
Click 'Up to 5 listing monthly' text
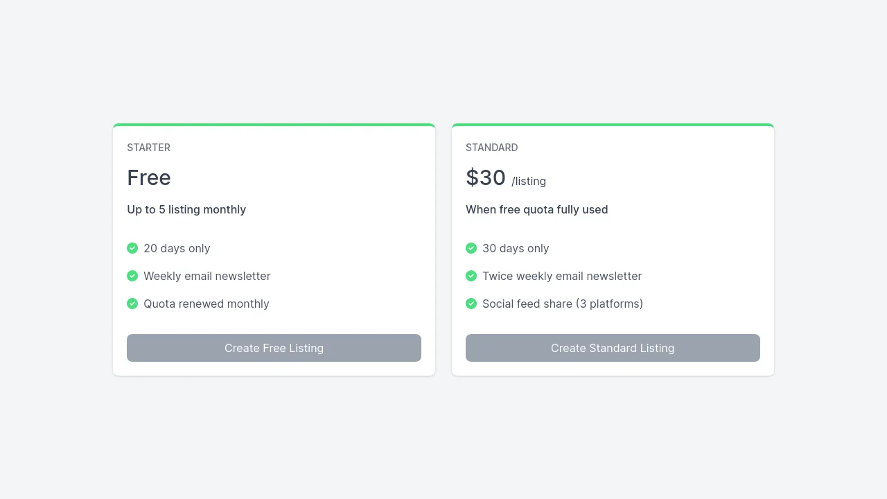click(186, 209)
